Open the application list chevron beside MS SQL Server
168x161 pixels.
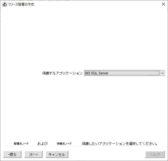pos(162,73)
